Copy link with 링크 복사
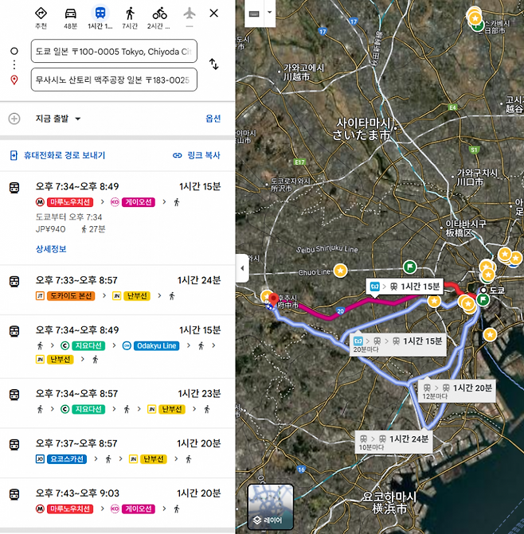 [197, 155]
